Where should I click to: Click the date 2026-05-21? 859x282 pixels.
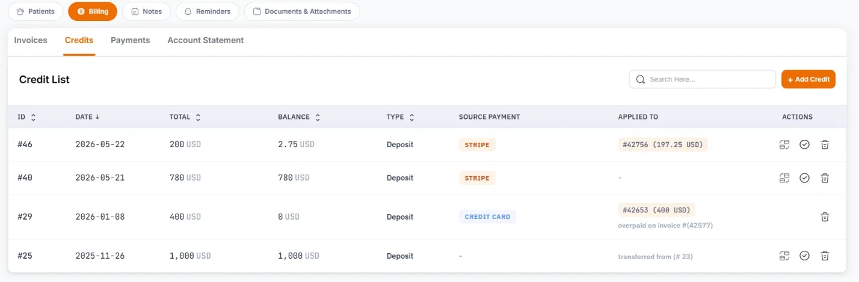[100, 178]
